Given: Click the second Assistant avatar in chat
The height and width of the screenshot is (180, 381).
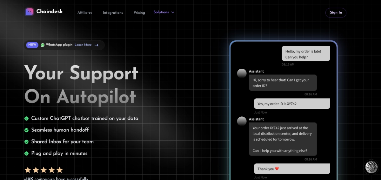Looking at the screenshot, I should (242, 121).
